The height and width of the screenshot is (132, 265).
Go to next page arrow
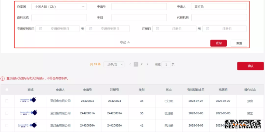pos(147,64)
